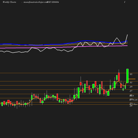Click the price axis label "29"
138x138 pixels.
(131, 87)
